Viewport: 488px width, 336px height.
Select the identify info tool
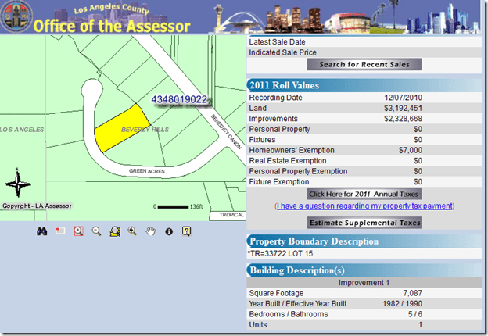(x=168, y=231)
